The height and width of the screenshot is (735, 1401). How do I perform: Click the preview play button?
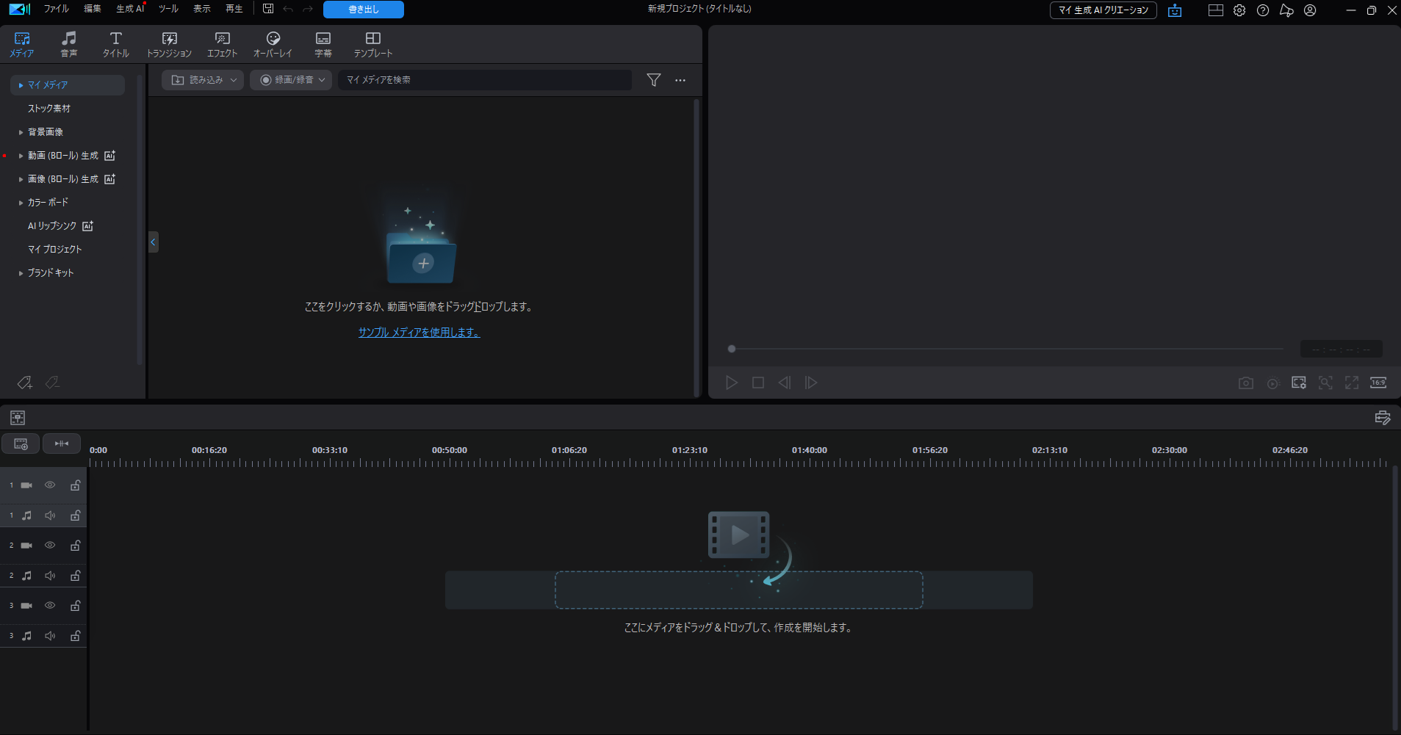coord(731,383)
